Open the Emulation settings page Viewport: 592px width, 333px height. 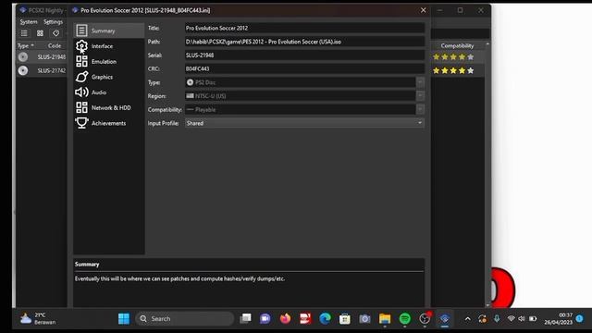pyautogui.click(x=109, y=62)
